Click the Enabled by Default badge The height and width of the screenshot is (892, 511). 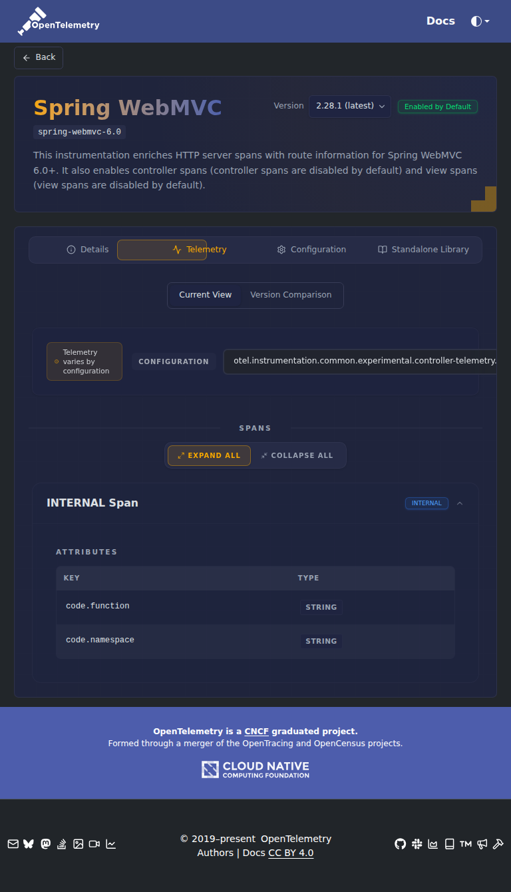point(438,107)
